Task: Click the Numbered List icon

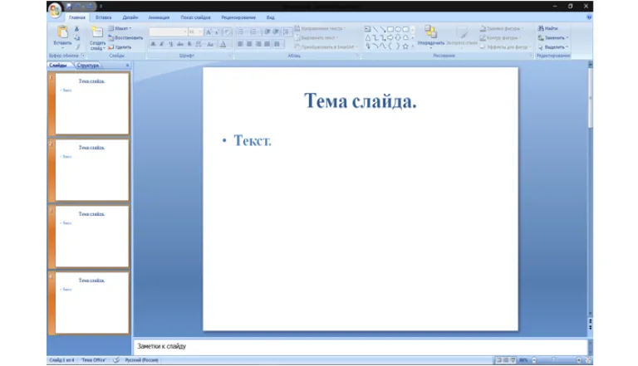Action: click(x=254, y=32)
